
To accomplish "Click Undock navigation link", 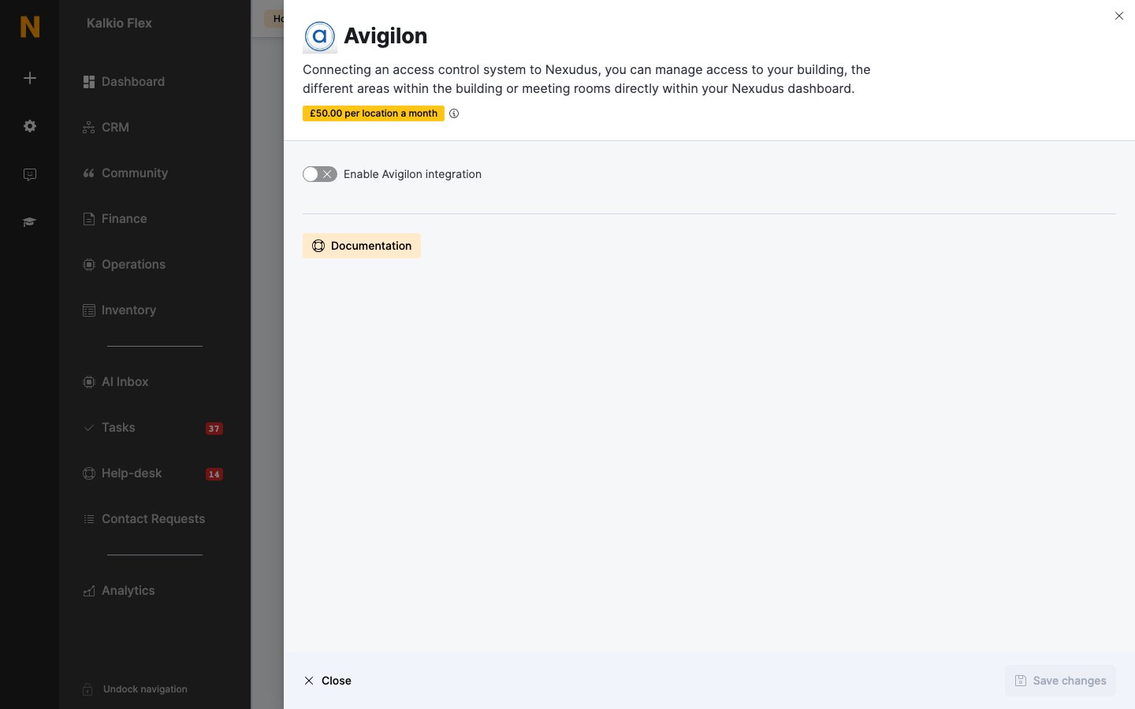I will (145, 689).
